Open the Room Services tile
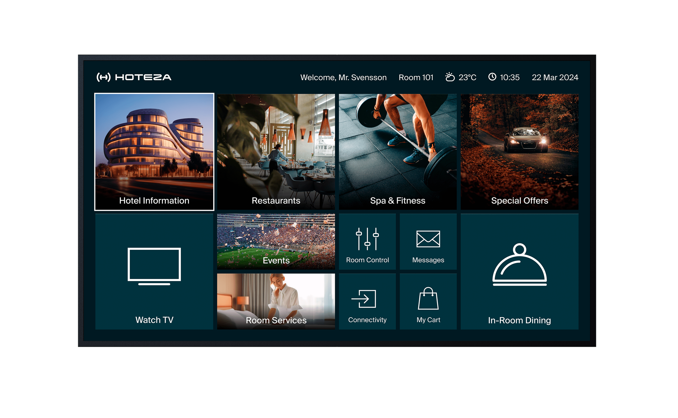Image resolution: width=678 pixels, height=418 pixels. tap(276, 301)
